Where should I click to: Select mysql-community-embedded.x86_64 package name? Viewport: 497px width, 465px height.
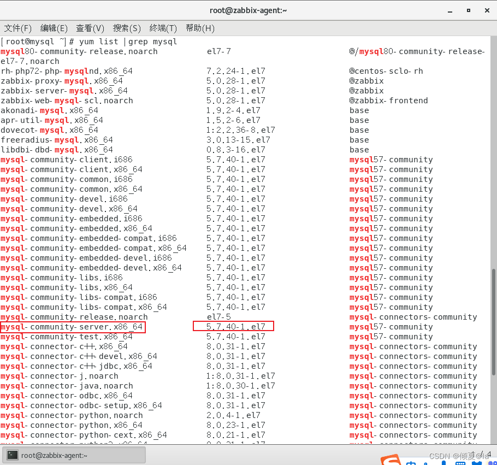(76, 228)
